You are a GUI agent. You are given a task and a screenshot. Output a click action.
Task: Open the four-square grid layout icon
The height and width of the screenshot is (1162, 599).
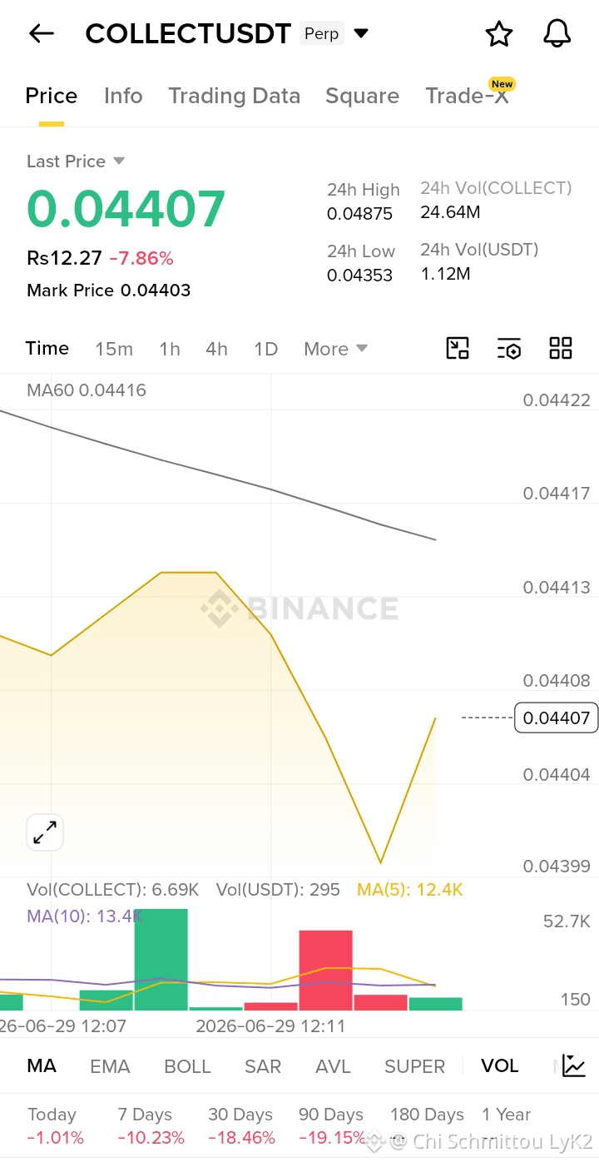(561, 349)
